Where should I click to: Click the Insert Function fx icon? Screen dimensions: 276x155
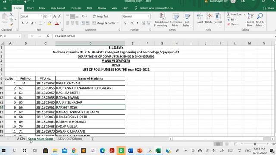tap(48, 36)
